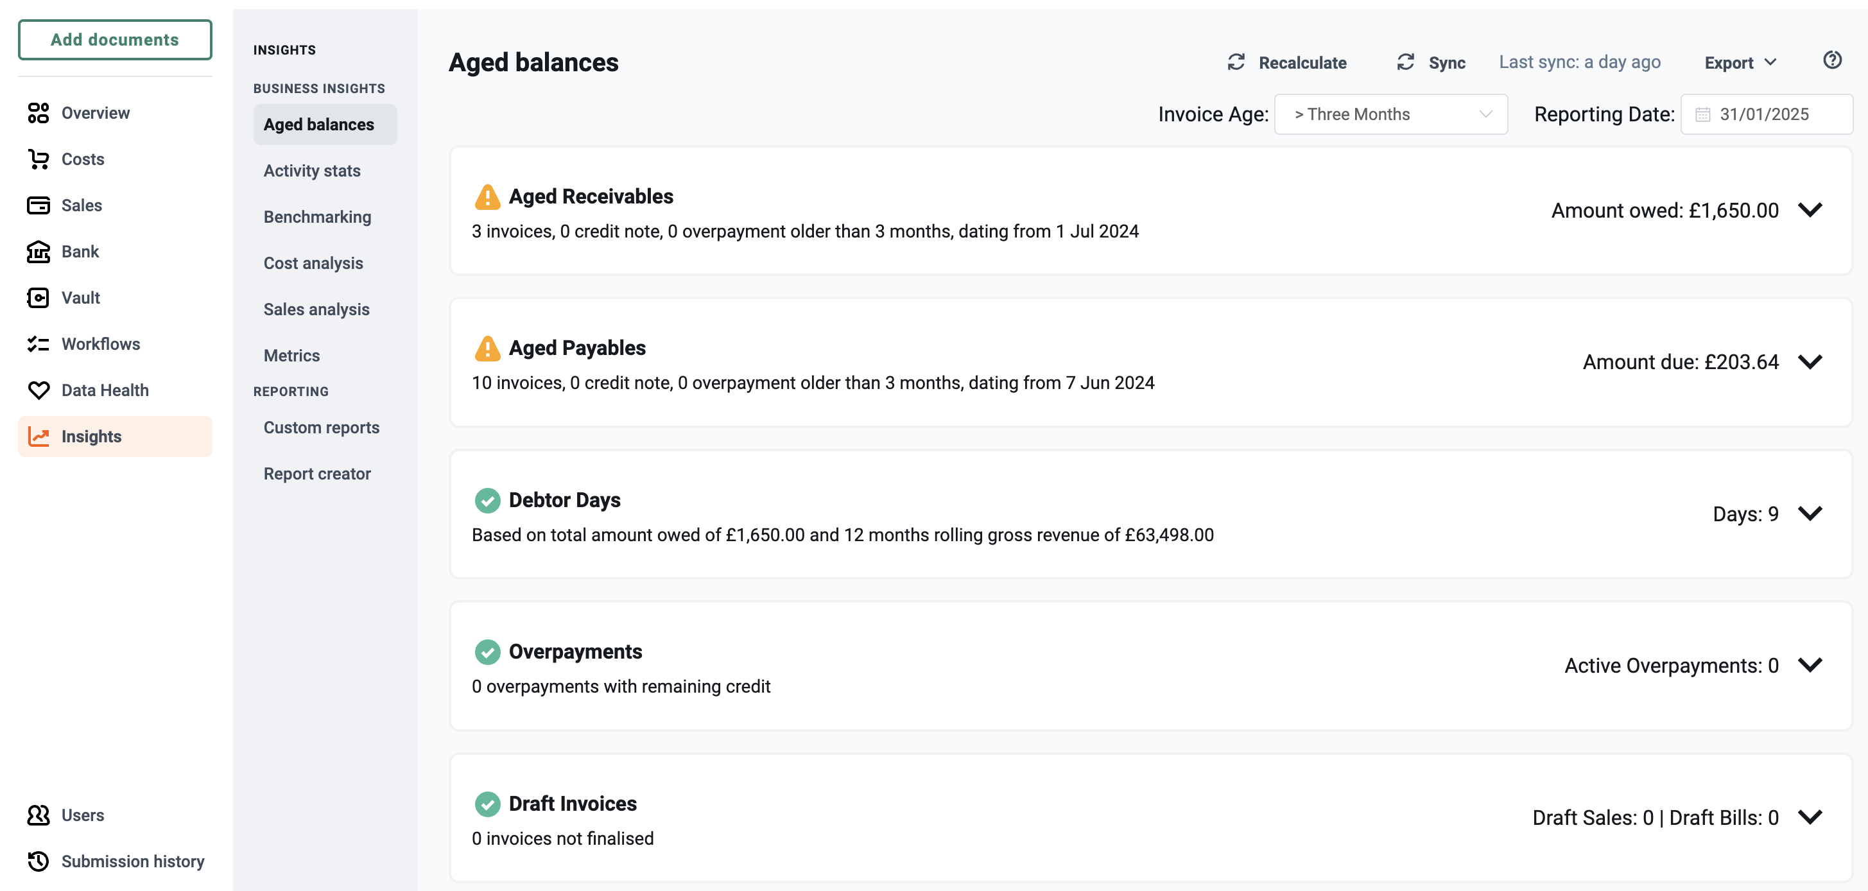Click the Debtor Days green check icon
The image size is (1868, 891).
(487, 500)
